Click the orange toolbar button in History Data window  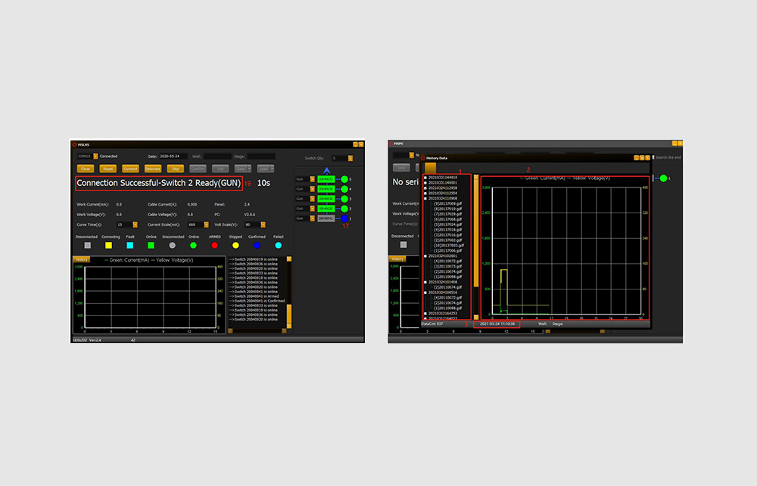tap(430, 167)
